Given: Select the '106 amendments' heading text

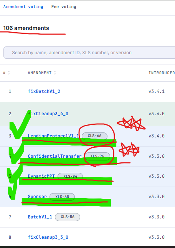Looking at the screenshot, I should pyautogui.click(x=26, y=28).
